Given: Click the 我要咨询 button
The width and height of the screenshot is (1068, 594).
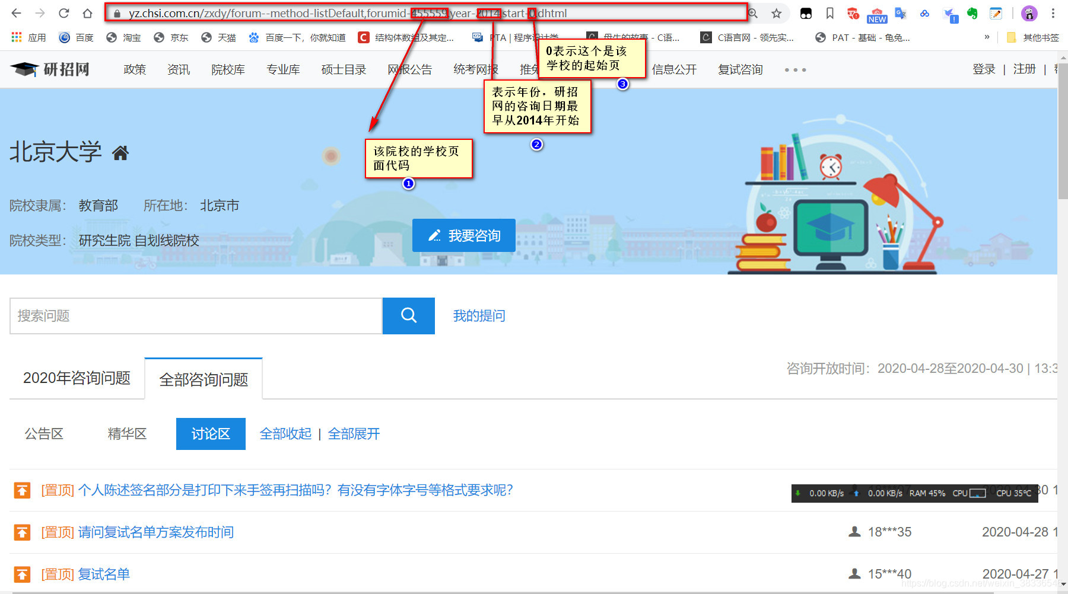Looking at the screenshot, I should (464, 235).
